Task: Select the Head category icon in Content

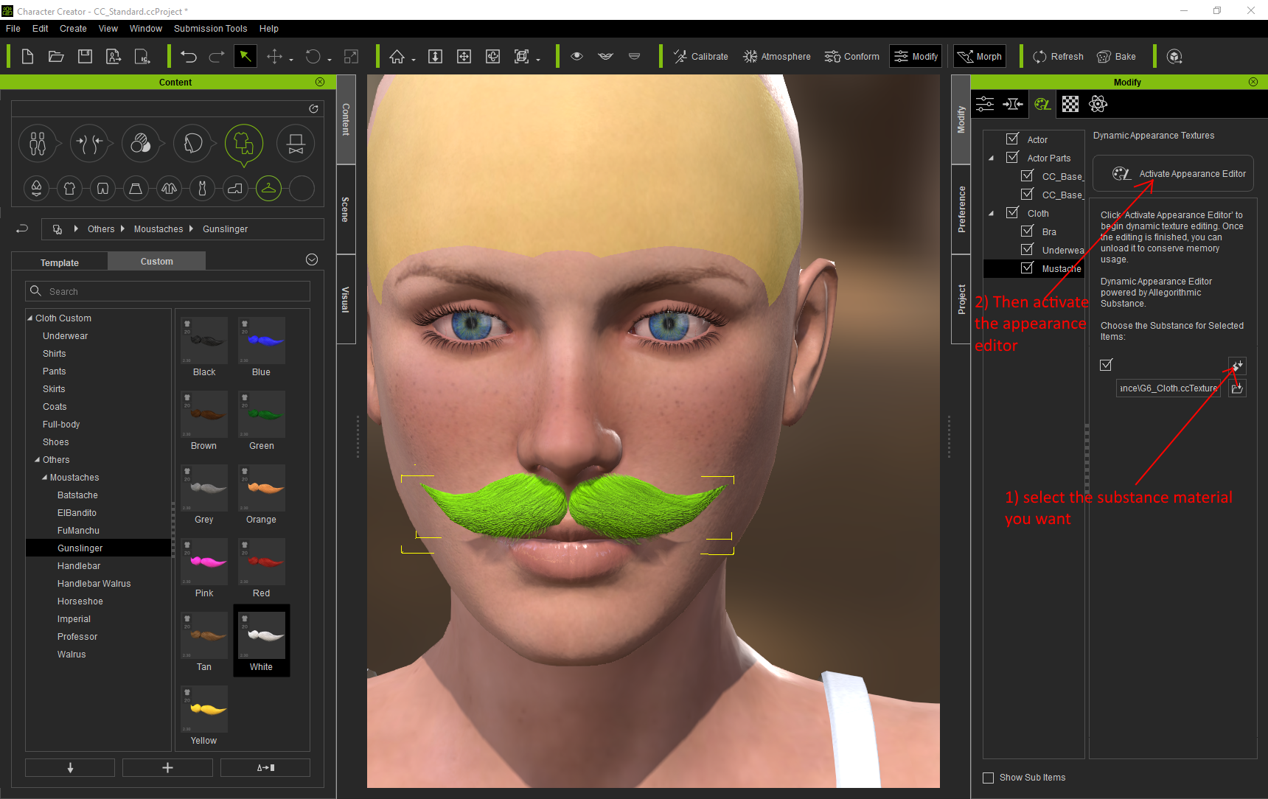Action: (192, 143)
